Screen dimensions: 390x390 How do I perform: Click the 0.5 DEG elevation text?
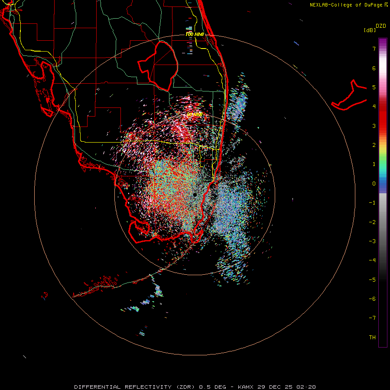(213, 387)
